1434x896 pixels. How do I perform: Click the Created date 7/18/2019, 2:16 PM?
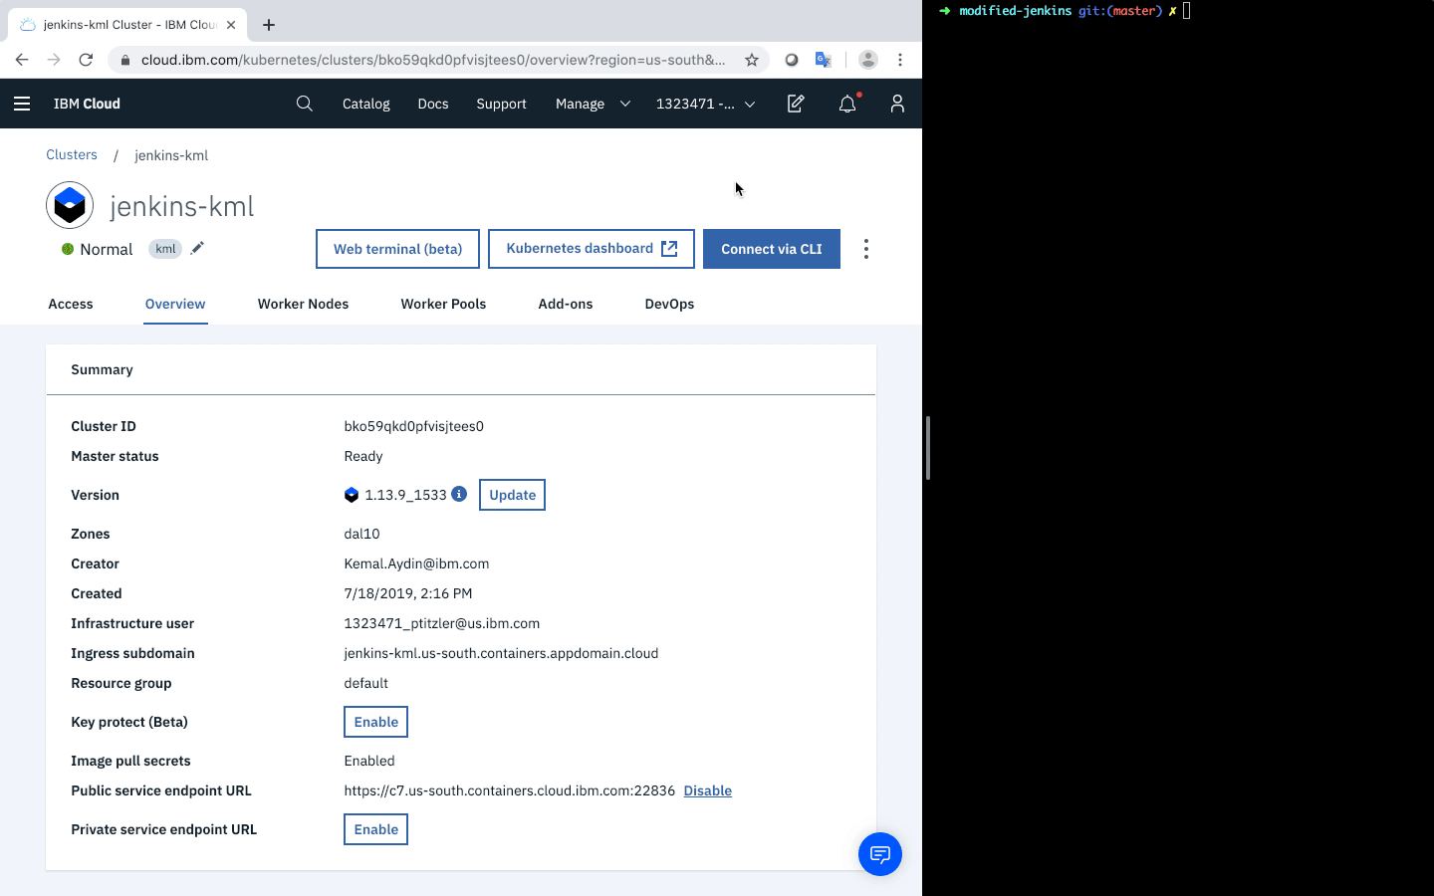coord(408,593)
